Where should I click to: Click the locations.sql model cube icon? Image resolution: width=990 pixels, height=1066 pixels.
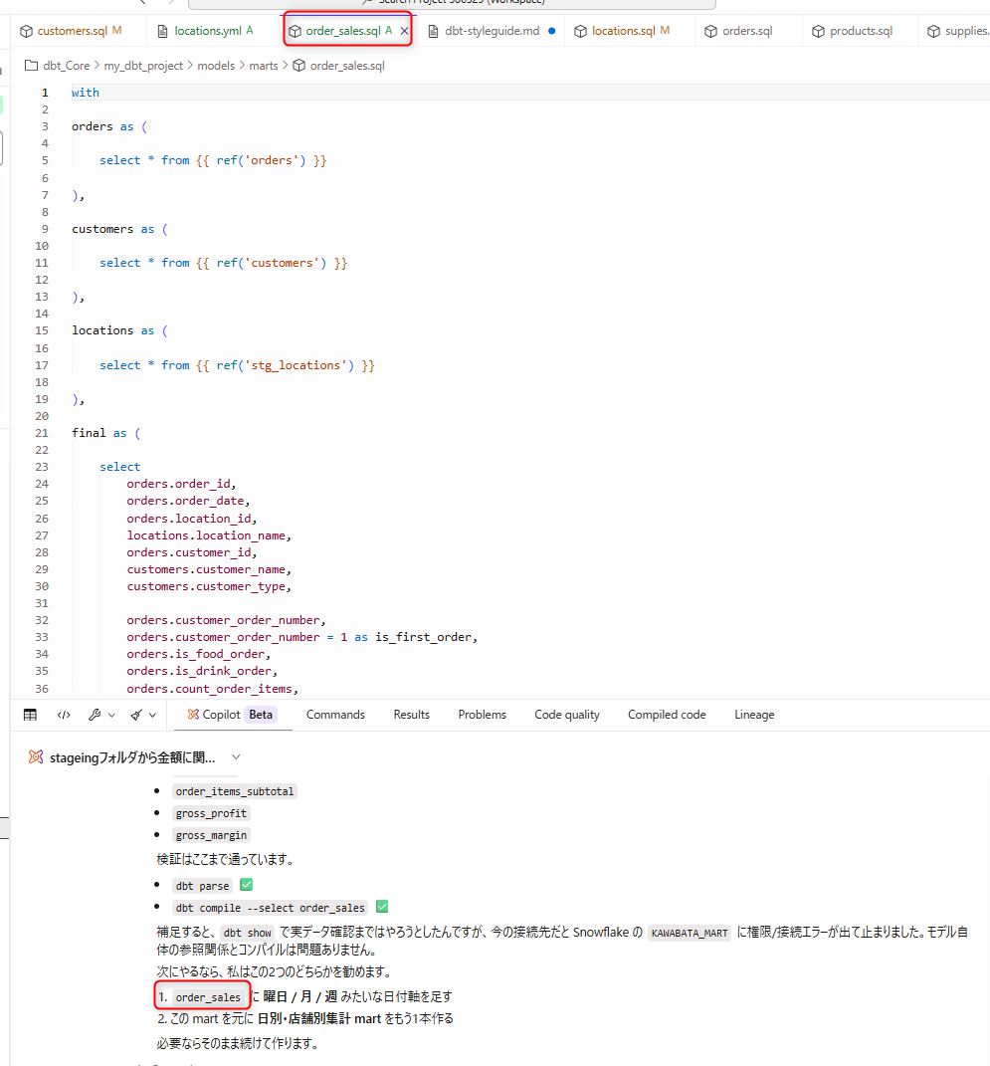point(580,31)
